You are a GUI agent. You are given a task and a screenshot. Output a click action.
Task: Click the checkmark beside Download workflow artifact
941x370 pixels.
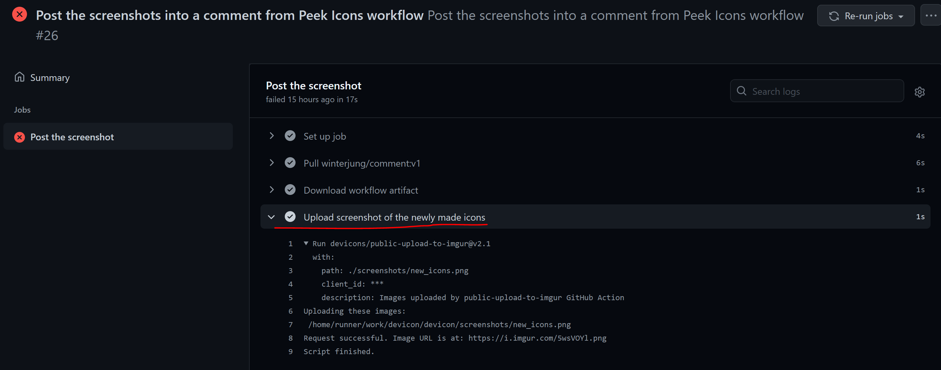[x=290, y=190]
